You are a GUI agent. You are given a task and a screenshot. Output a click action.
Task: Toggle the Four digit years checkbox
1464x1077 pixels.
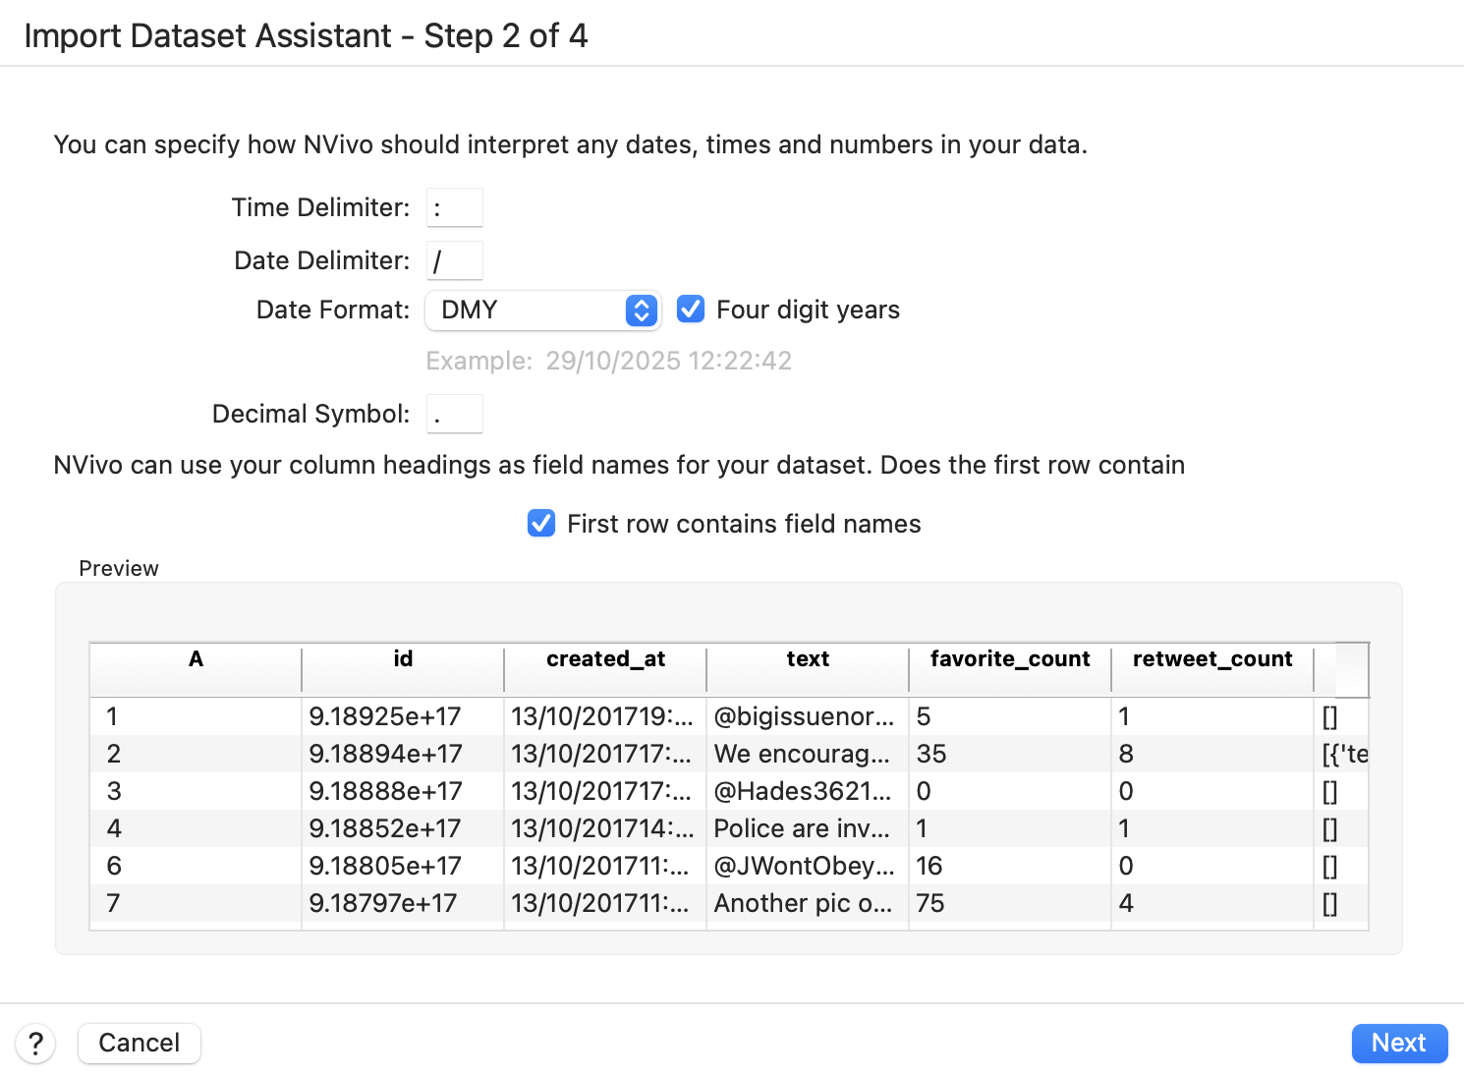tap(691, 310)
